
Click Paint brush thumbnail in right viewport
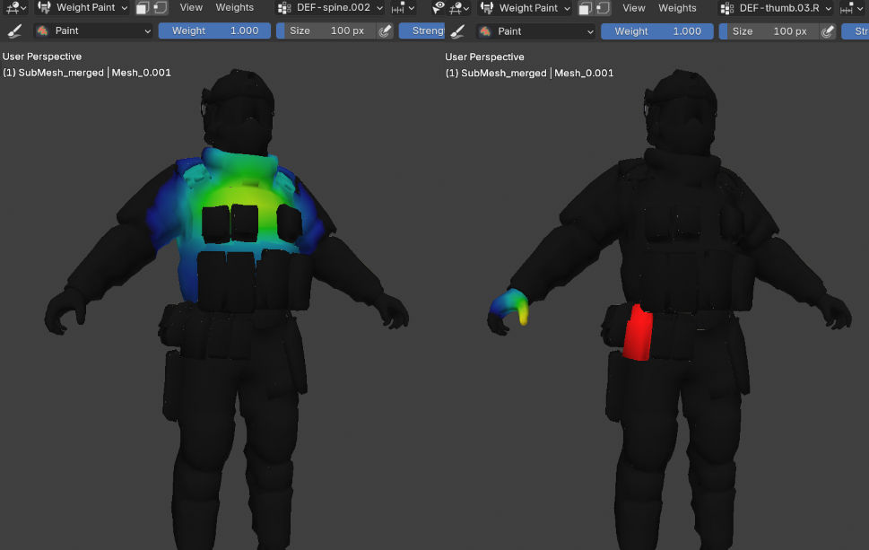point(485,31)
